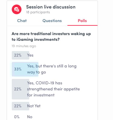This screenshot has width=113, height=120.
Task: Click the 0% label next to 'No'
Action: (x=17, y=117)
